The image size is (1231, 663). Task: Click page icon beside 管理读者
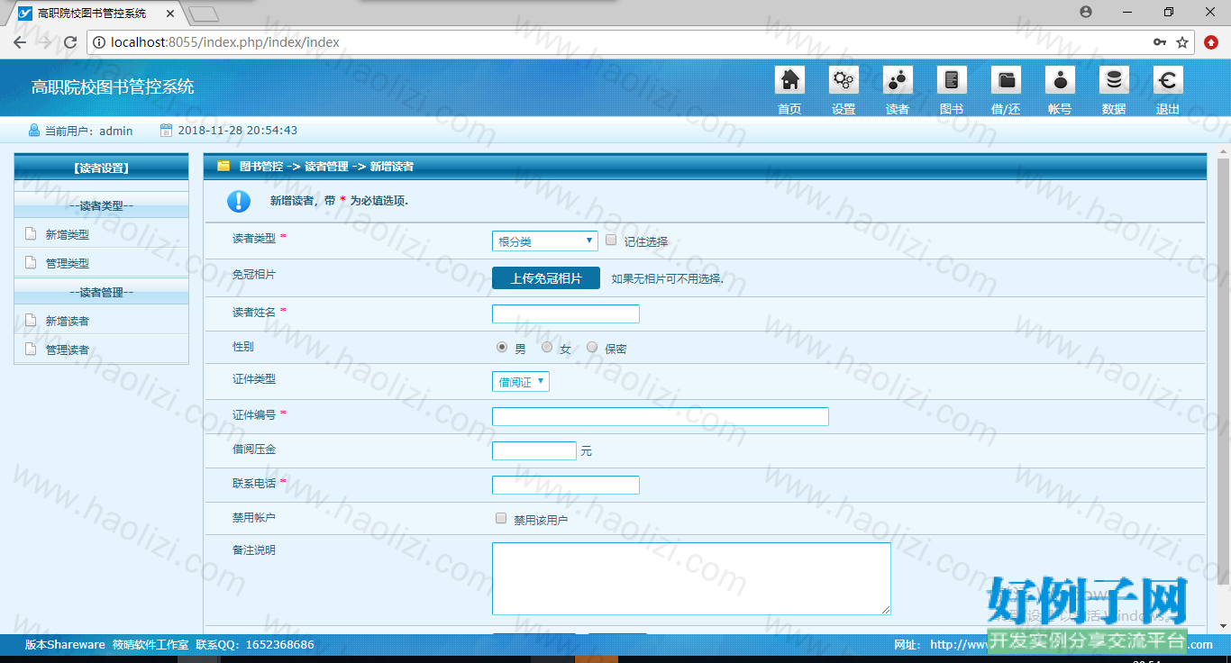pos(31,350)
